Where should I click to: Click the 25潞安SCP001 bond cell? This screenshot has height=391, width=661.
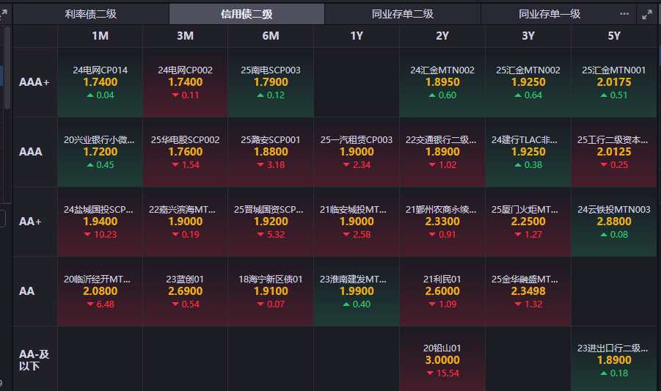271,152
